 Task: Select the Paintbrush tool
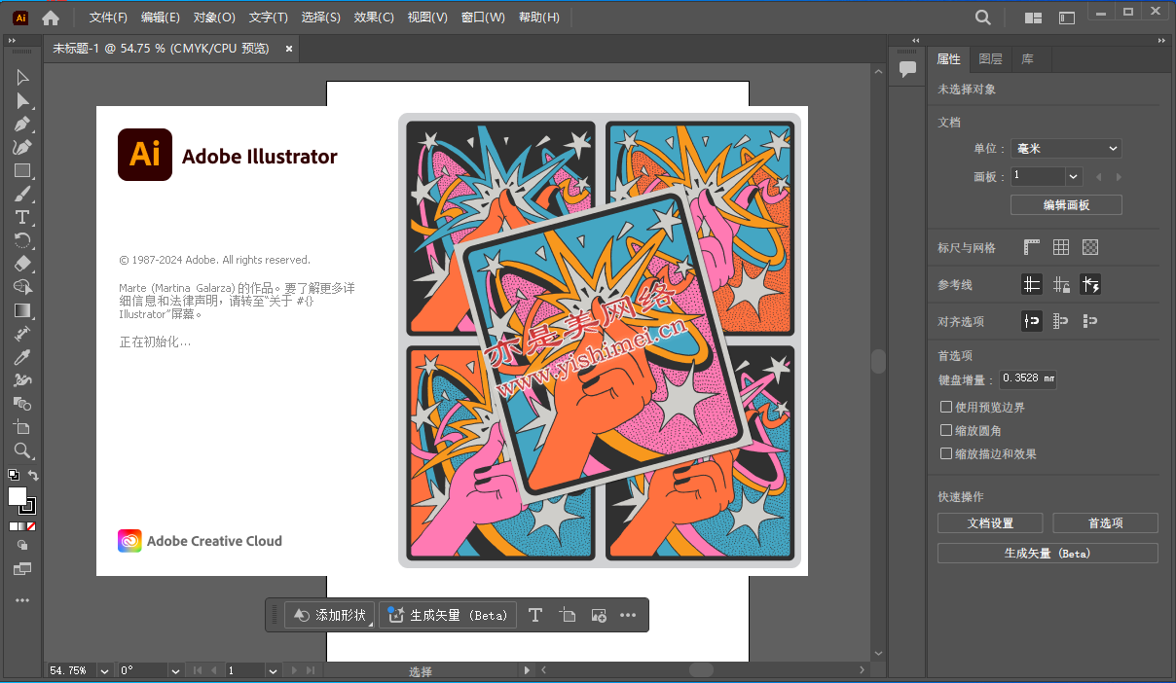pyautogui.click(x=22, y=195)
